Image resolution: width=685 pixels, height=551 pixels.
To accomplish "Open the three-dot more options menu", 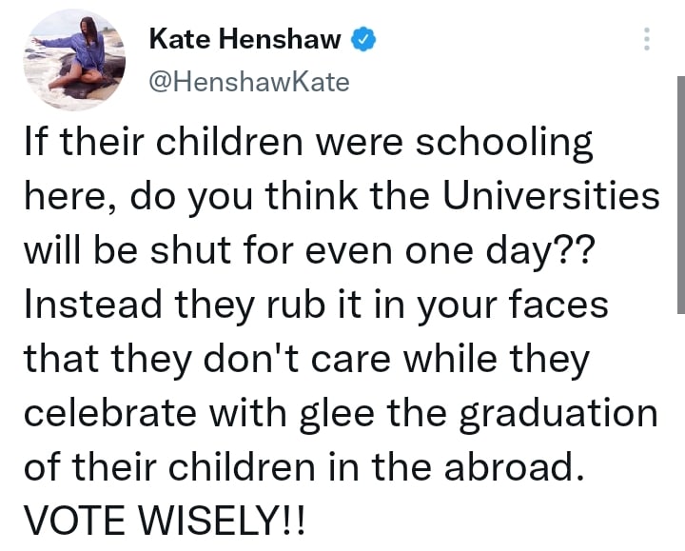I will point(647,39).
